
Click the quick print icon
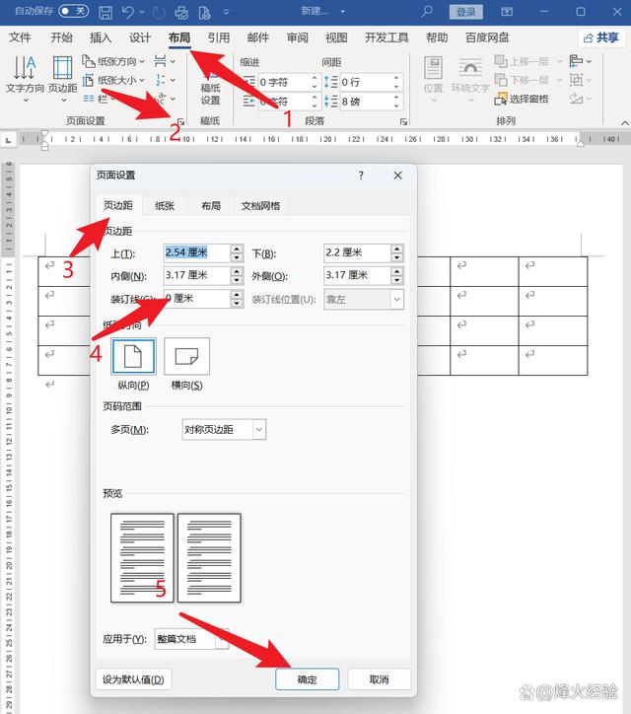tap(181, 12)
